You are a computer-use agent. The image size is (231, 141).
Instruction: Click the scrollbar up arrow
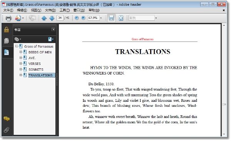click(x=224, y=25)
